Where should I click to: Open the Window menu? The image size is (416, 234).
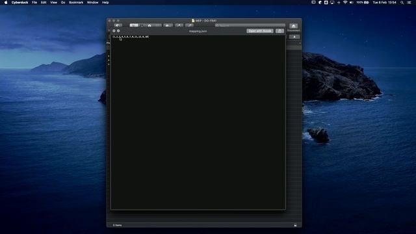click(x=92, y=3)
